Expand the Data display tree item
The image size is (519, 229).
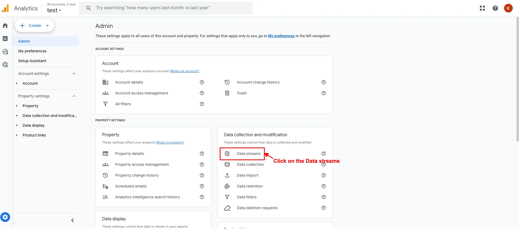[17, 125]
